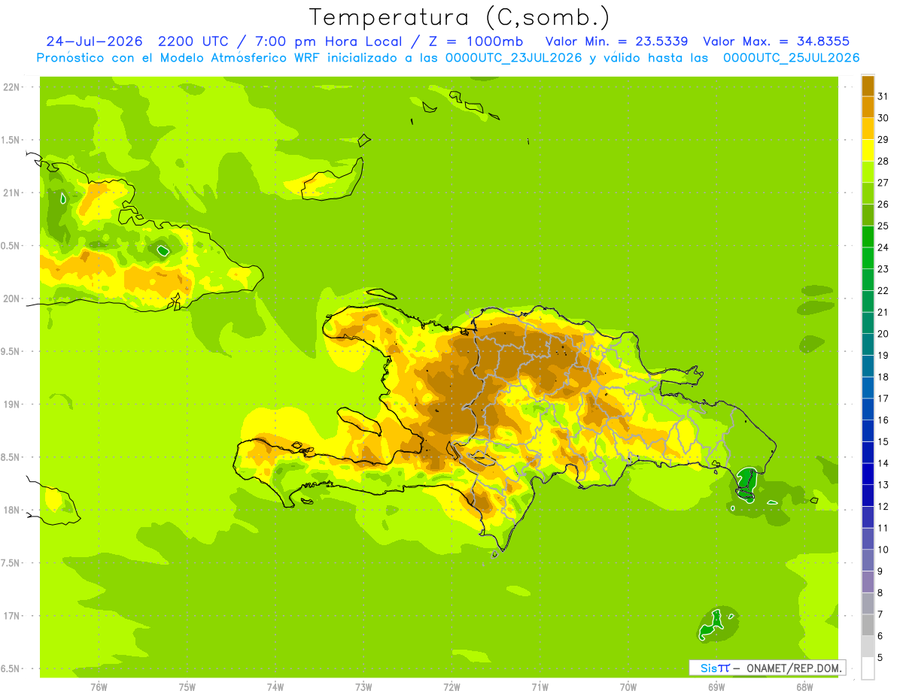Click the latitude label "18N"
Image resolution: width=903 pixels, height=697 pixels.
click(x=12, y=511)
